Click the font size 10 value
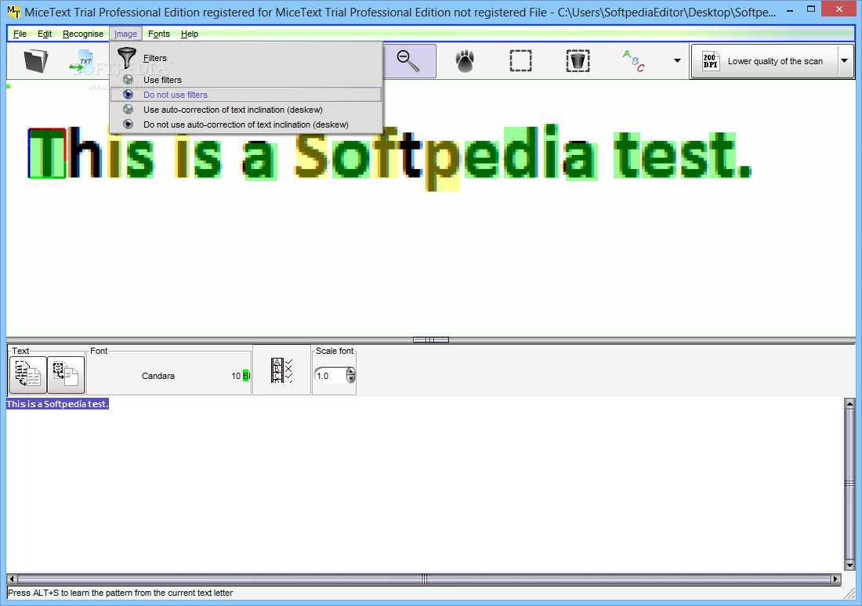The width and height of the screenshot is (862, 606). 236,376
